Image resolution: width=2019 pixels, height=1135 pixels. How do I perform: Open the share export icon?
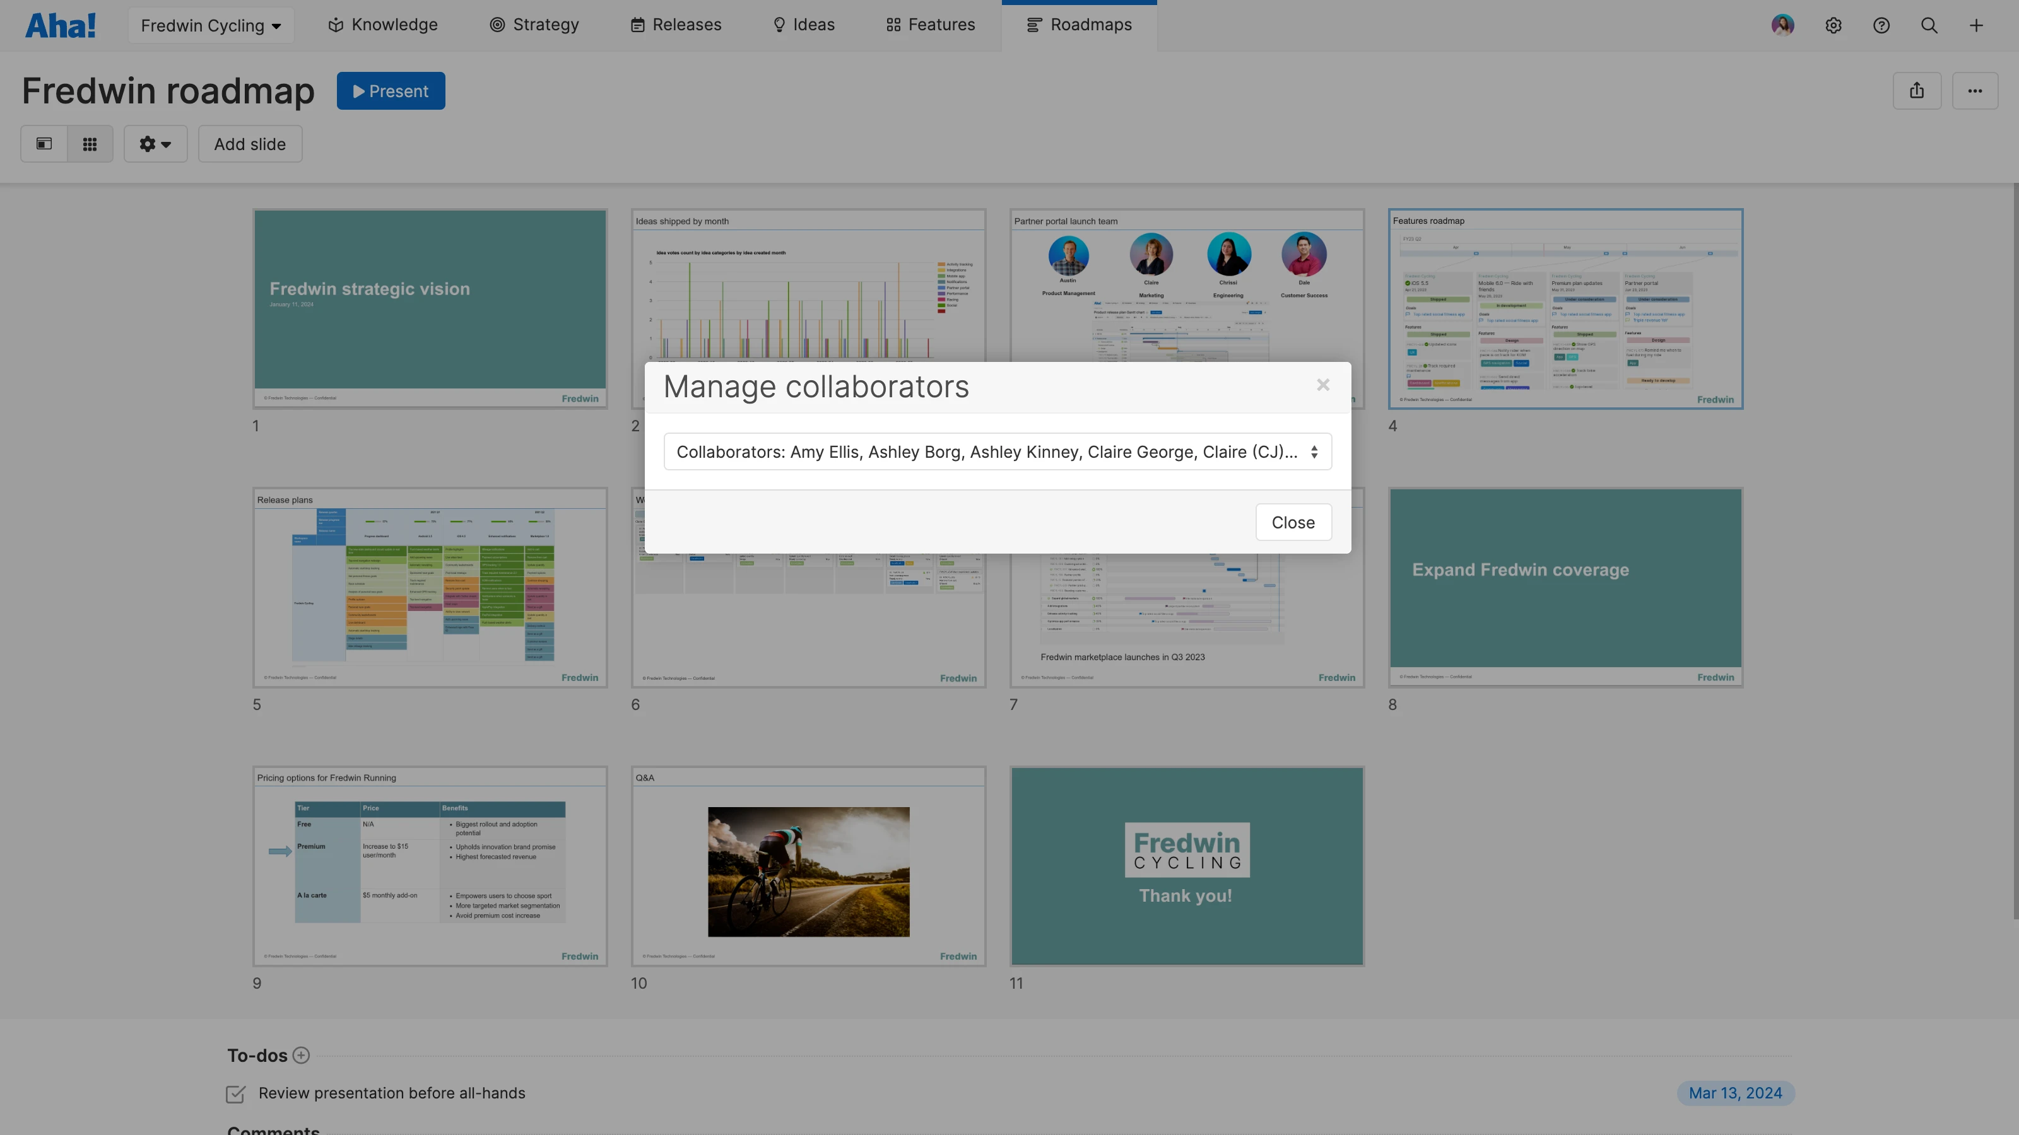(x=1917, y=90)
